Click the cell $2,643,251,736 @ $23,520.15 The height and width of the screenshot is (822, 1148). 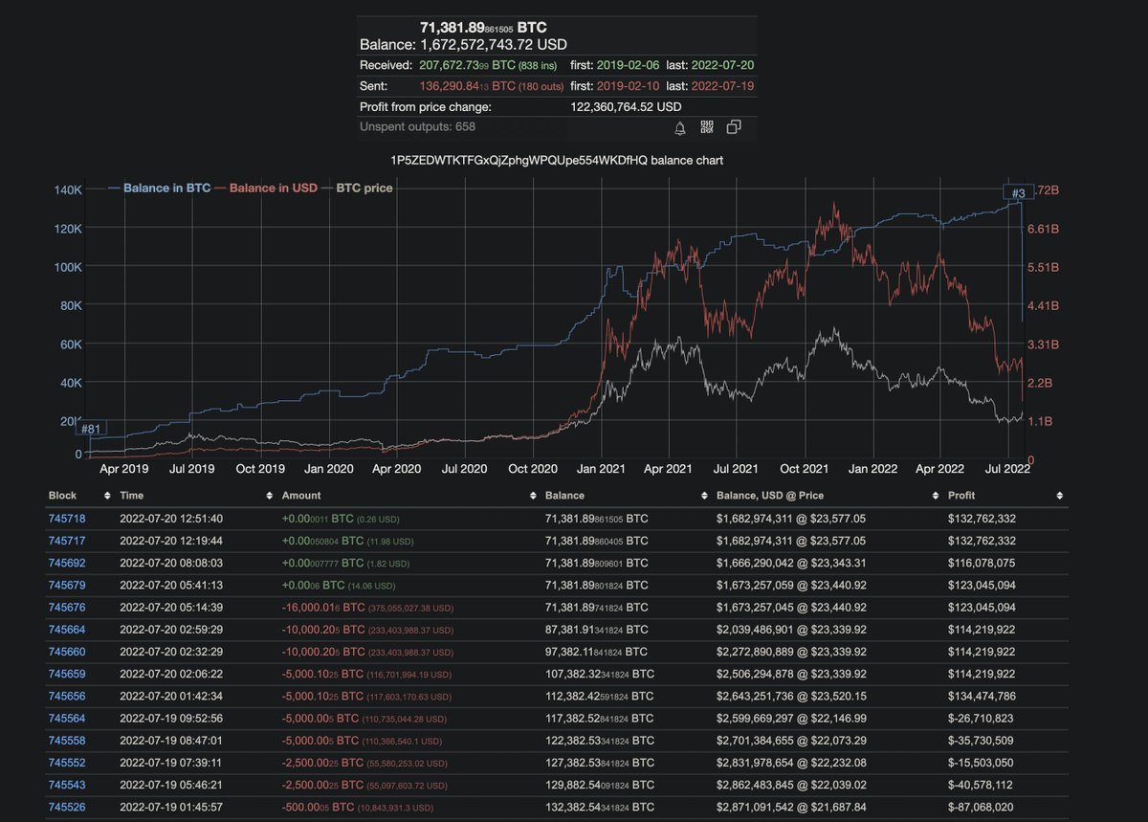791,697
